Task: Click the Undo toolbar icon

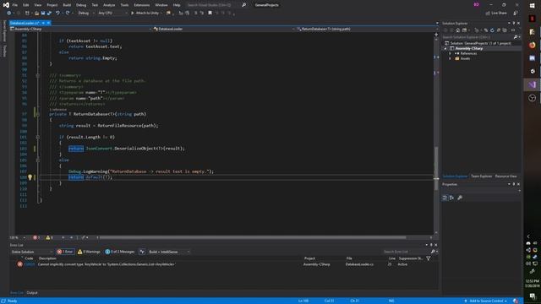Action: 57,14
